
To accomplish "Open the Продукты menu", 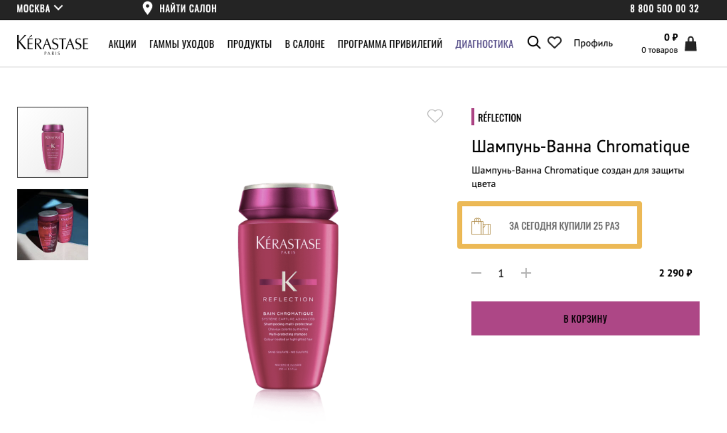I will tap(249, 44).
